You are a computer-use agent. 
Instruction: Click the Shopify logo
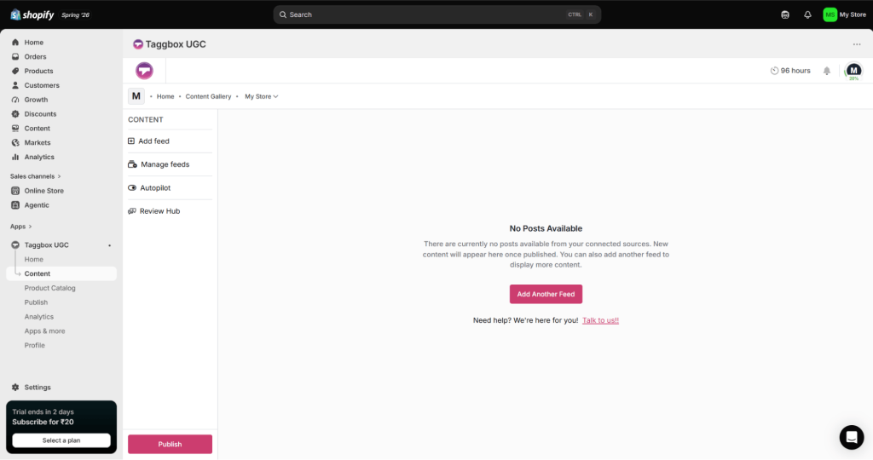click(32, 15)
